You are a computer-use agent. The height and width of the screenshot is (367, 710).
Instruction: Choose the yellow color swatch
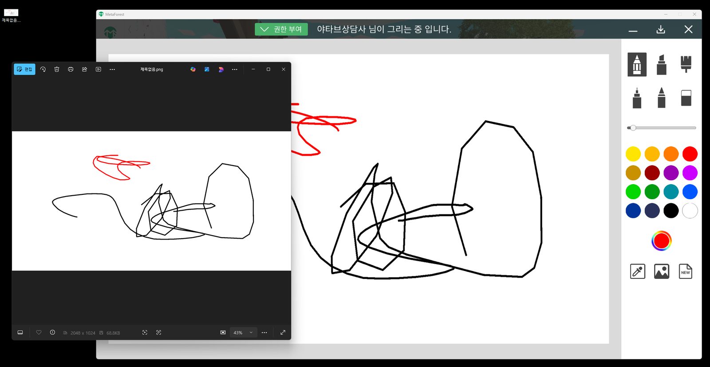(633, 154)
